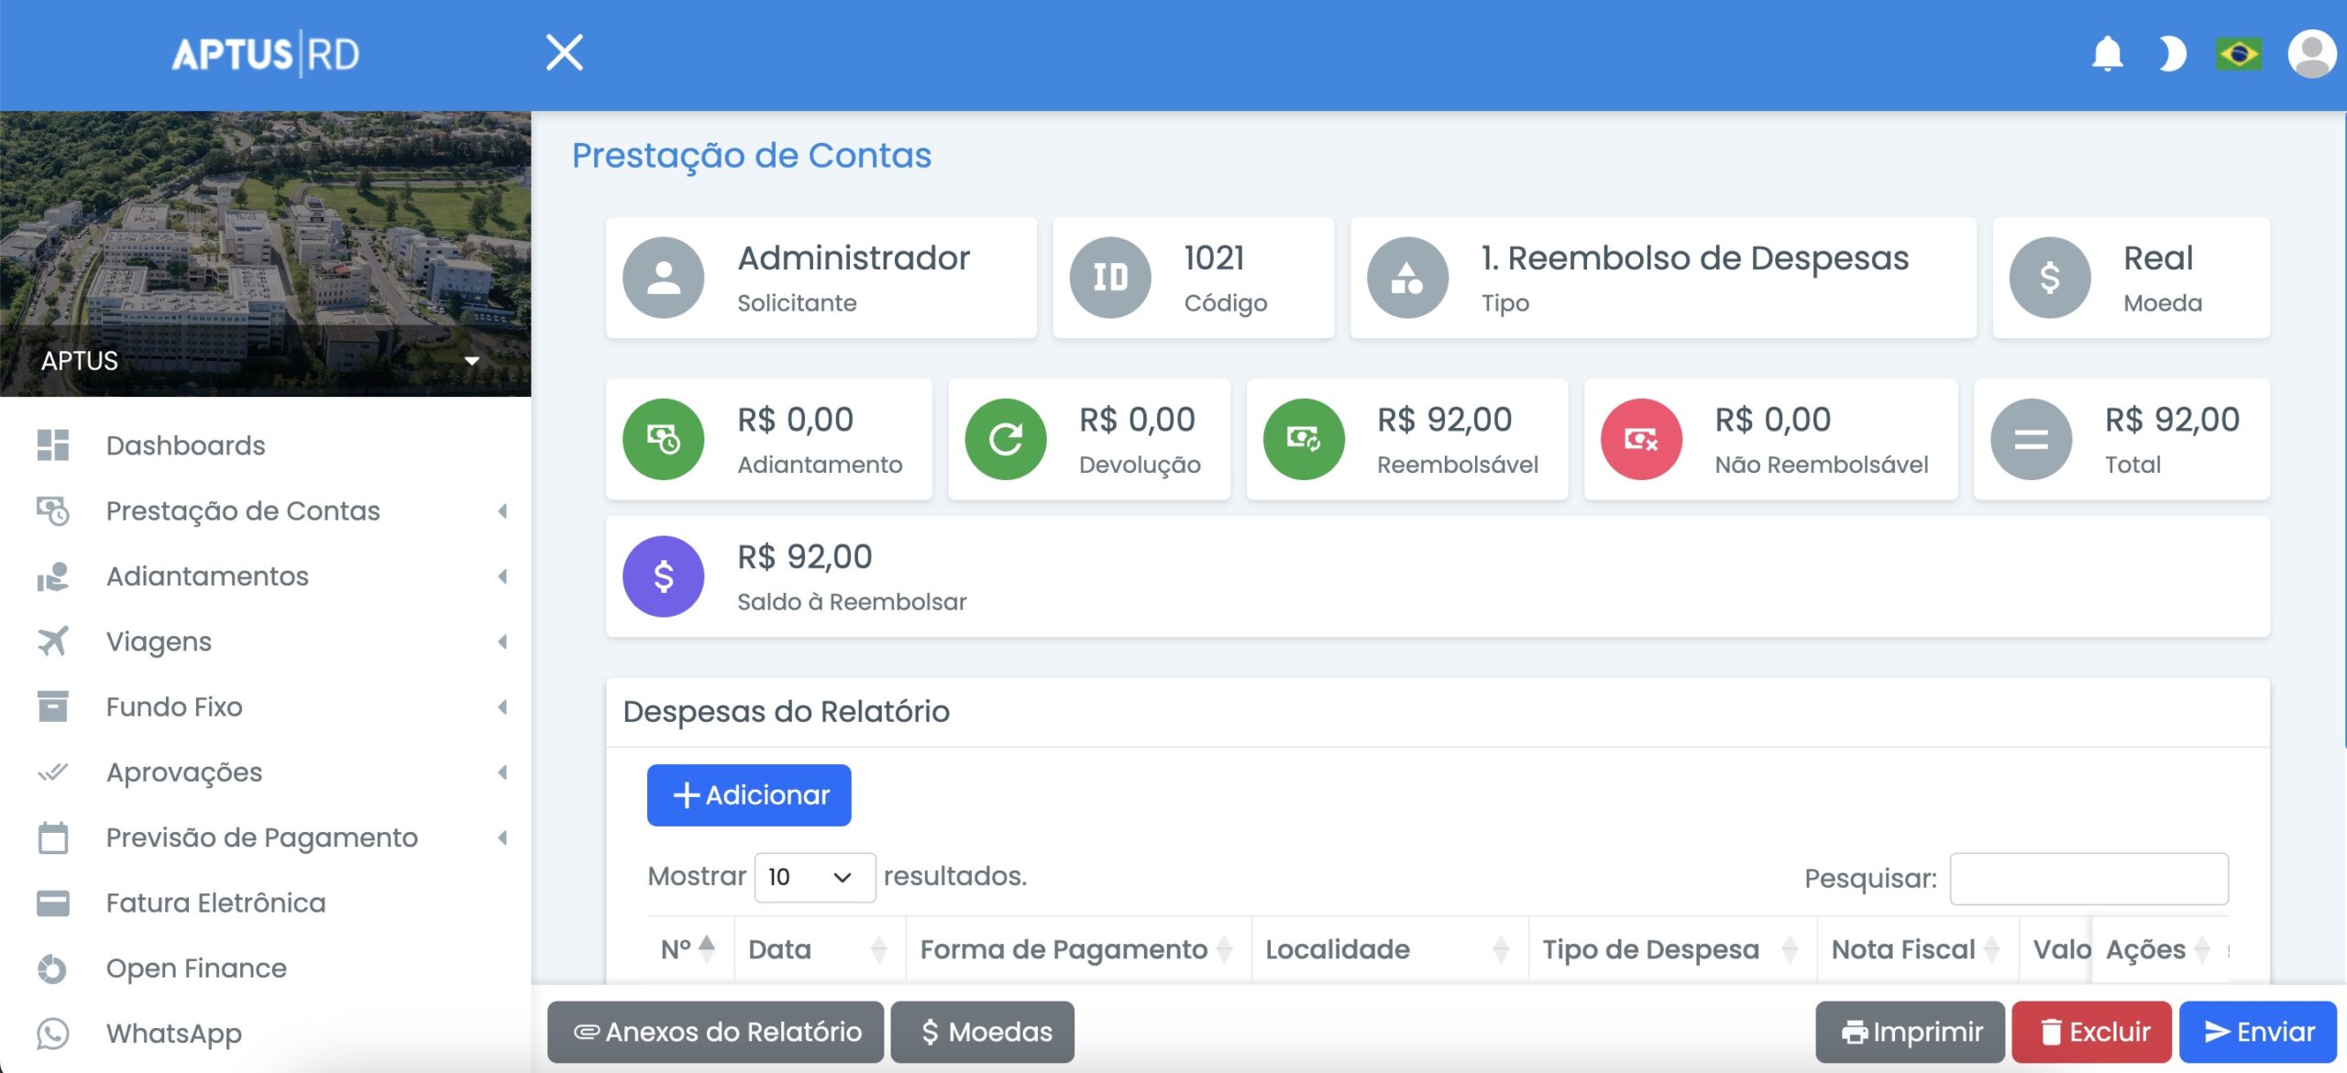2347x1073 pixels.
Task: Open the WhatsApp menu item
Action: [174, 1033]
